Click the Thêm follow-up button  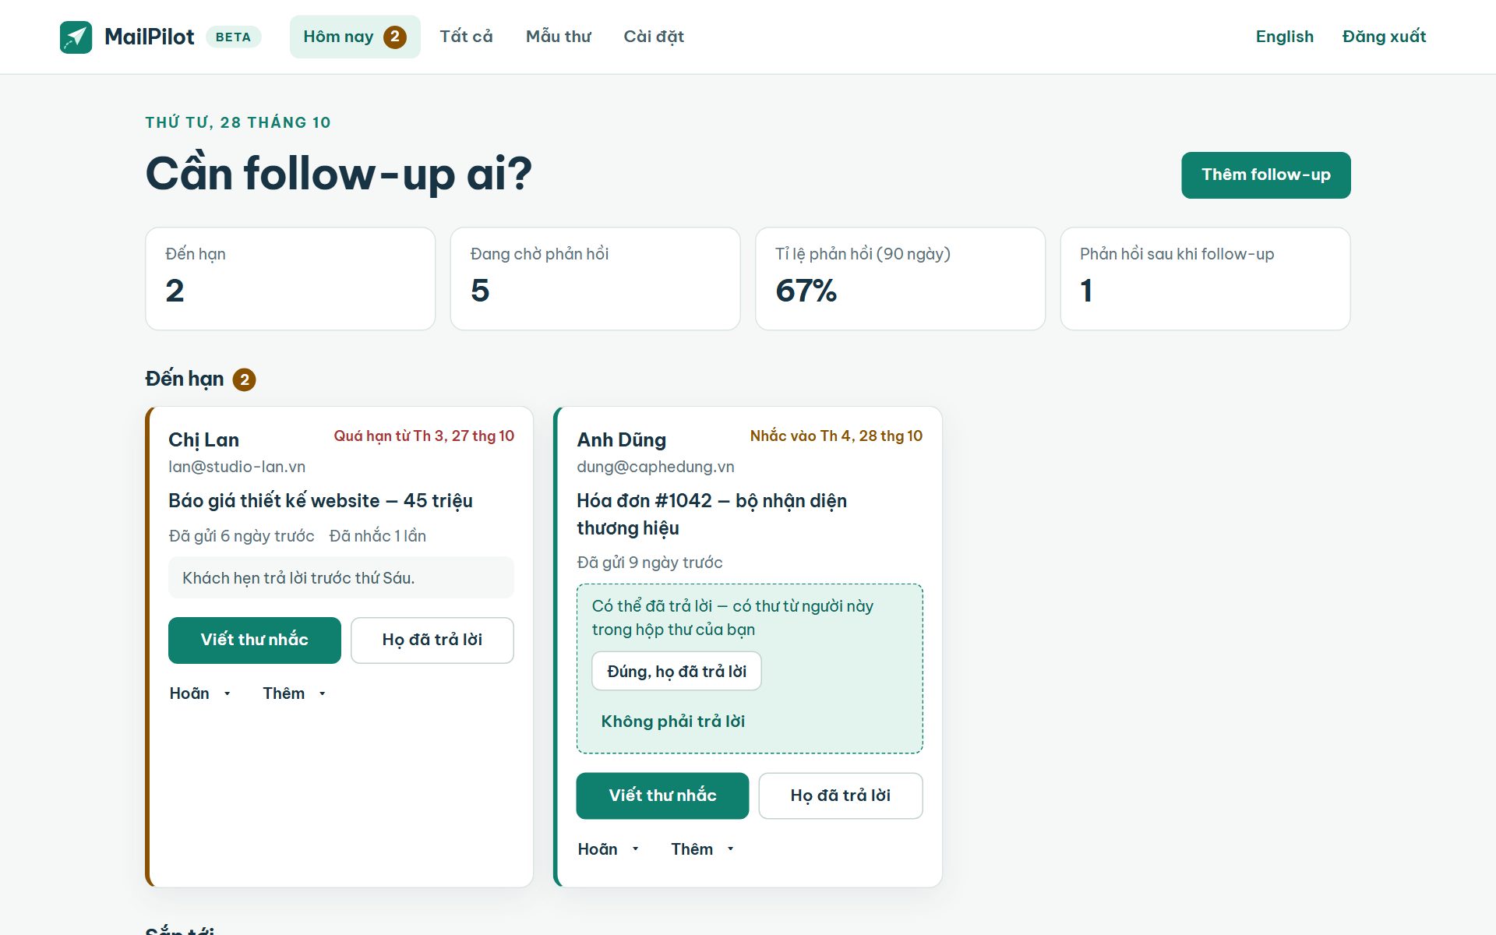pyautogui.click(x=1265, y=175)
